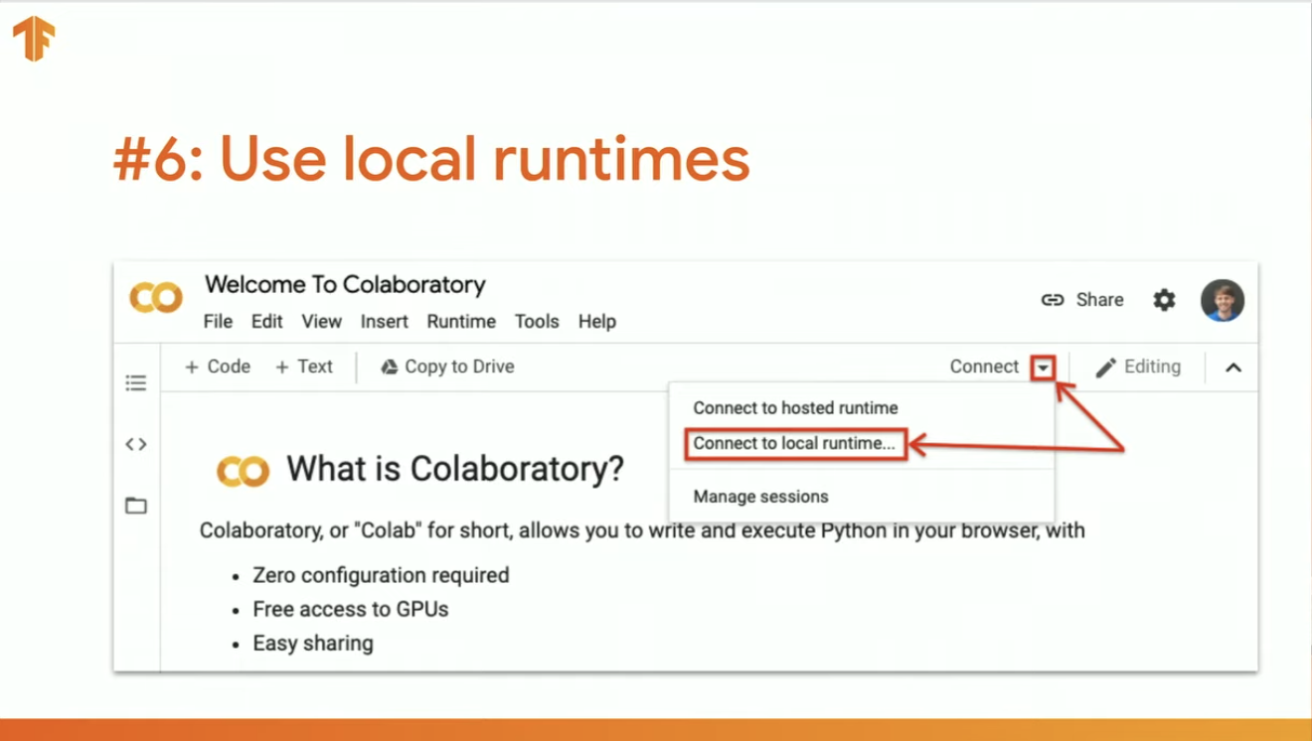Click the Google Drive icon in Copy to Drive
This screenshot has width=1312, height=741.
(x=390, y=367)
